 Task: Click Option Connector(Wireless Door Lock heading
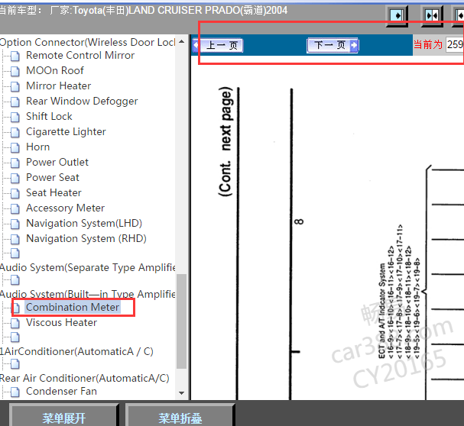(x=88, y=42)
